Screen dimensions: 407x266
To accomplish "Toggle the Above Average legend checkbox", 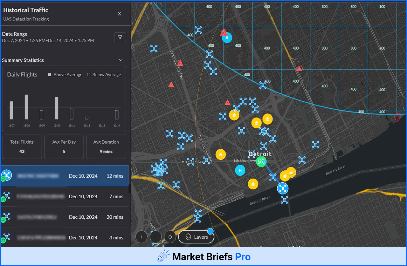I will pyautogui.click(x=50, y=75).
